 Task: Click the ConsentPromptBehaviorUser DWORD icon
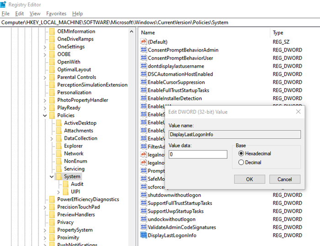(x=144, y=58)
